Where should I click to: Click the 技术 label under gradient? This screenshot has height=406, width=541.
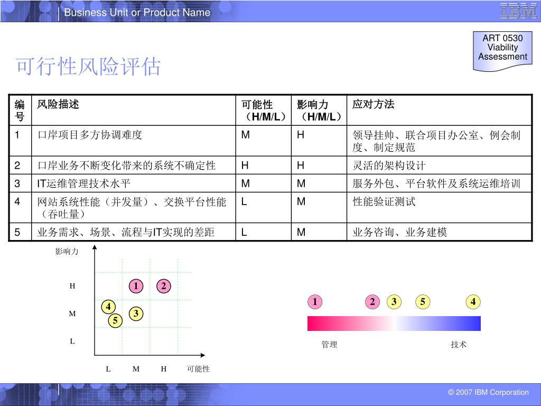(459, 344)
